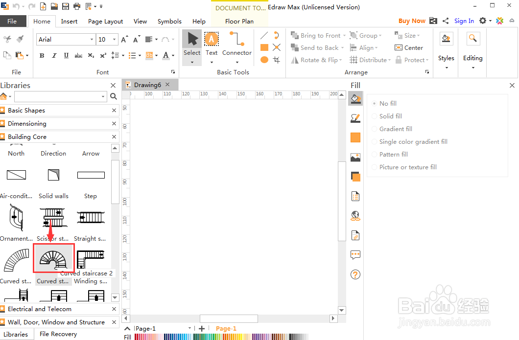Image resolution: width=519 pixels, height=340 pixels.
Task: Apply strikethrough formatting
Action: (x=78, y=56)
